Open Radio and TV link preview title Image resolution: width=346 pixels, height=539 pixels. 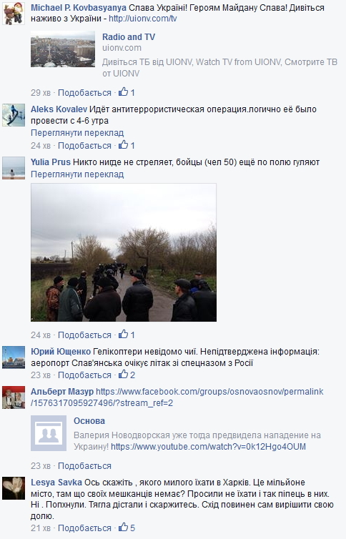pos(129,36)
